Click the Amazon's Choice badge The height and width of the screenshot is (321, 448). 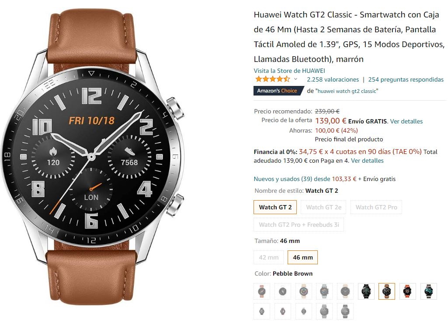278,91
